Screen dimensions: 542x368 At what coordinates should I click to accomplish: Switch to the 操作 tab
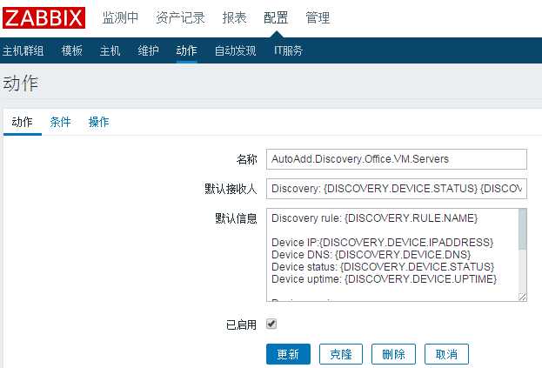99,122
